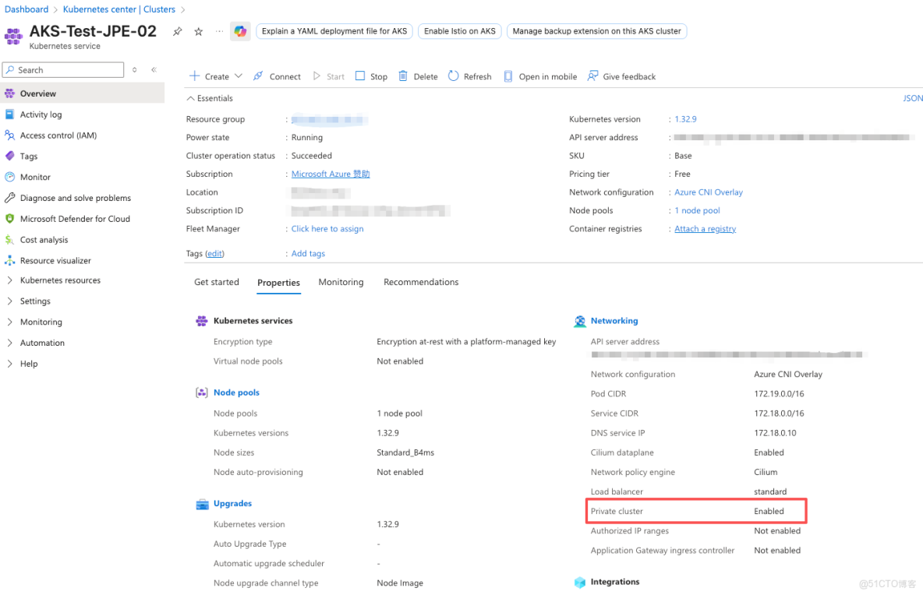Switch to the Monitoring tab

(x=341, y=282)
